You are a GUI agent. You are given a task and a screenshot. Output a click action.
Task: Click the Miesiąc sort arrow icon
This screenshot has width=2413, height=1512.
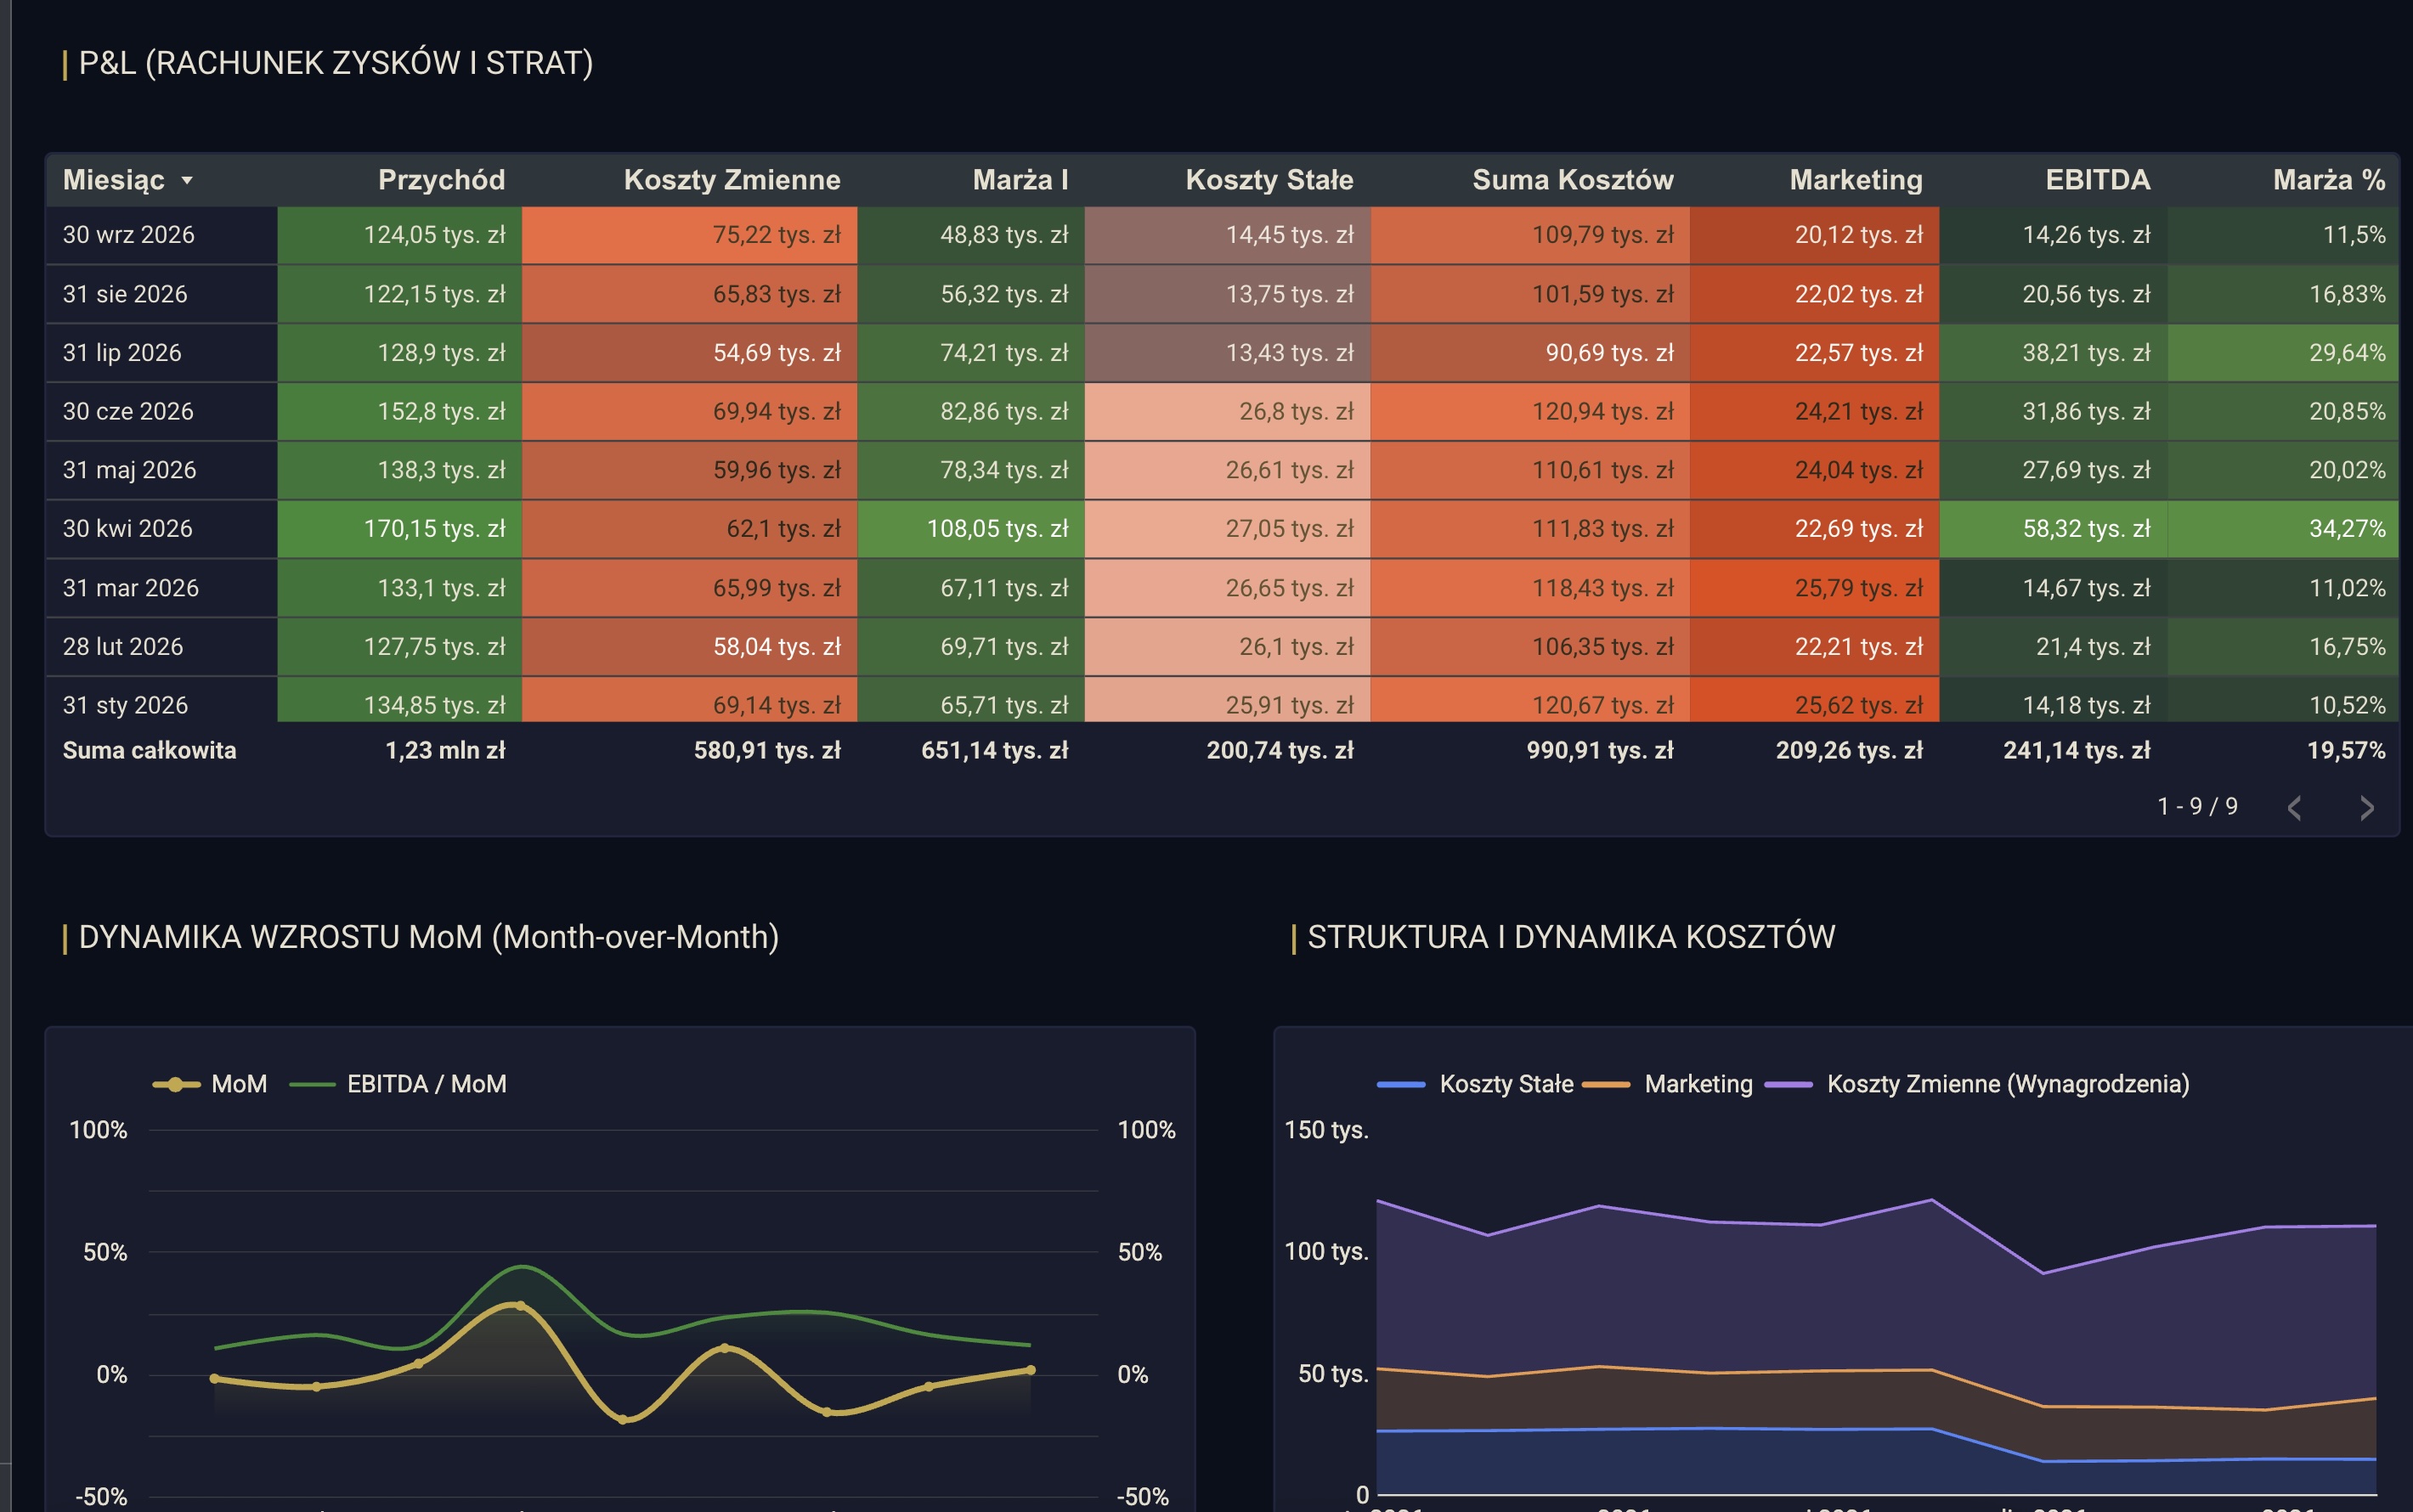[x=186, y=181]
